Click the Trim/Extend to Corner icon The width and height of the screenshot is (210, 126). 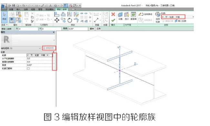pyautogui.click(x=76, y=20)
